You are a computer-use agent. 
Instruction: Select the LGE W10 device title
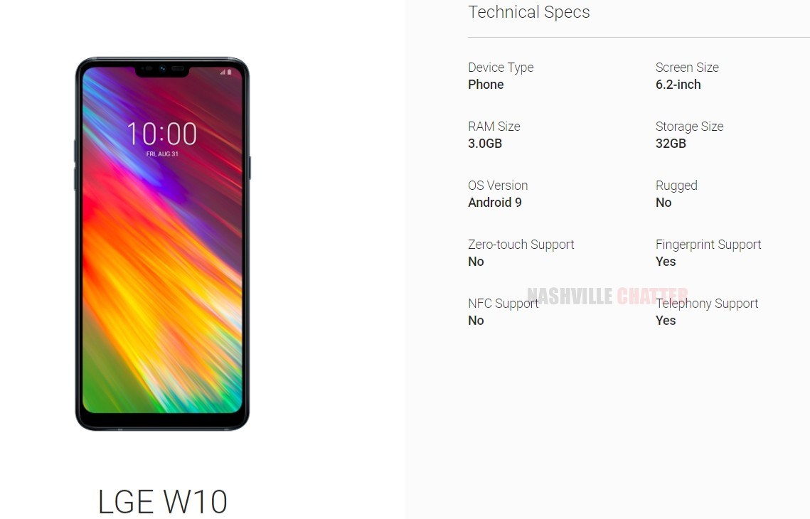162,501
